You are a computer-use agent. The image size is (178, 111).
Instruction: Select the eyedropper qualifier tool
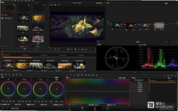tap(71, 75)
